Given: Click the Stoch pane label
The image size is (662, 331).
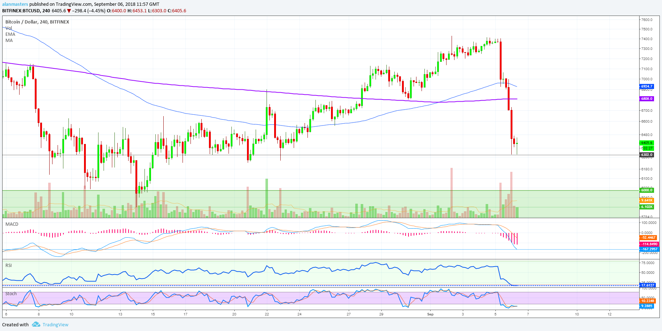Looking at the screenshot, I should 11,293.
